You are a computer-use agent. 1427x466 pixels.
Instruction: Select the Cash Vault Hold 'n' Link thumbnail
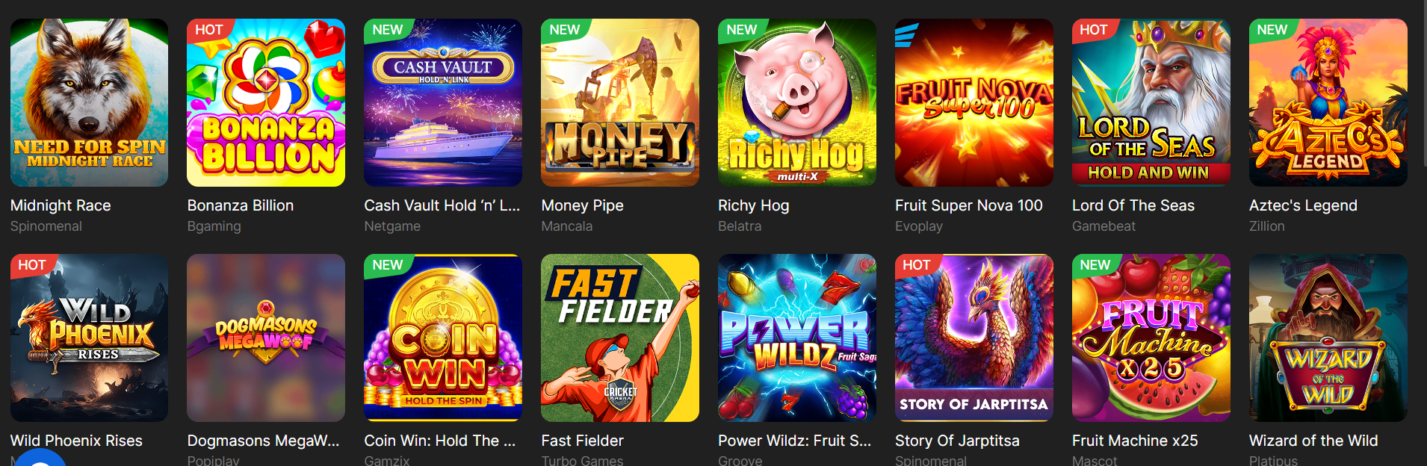point(443,102)
